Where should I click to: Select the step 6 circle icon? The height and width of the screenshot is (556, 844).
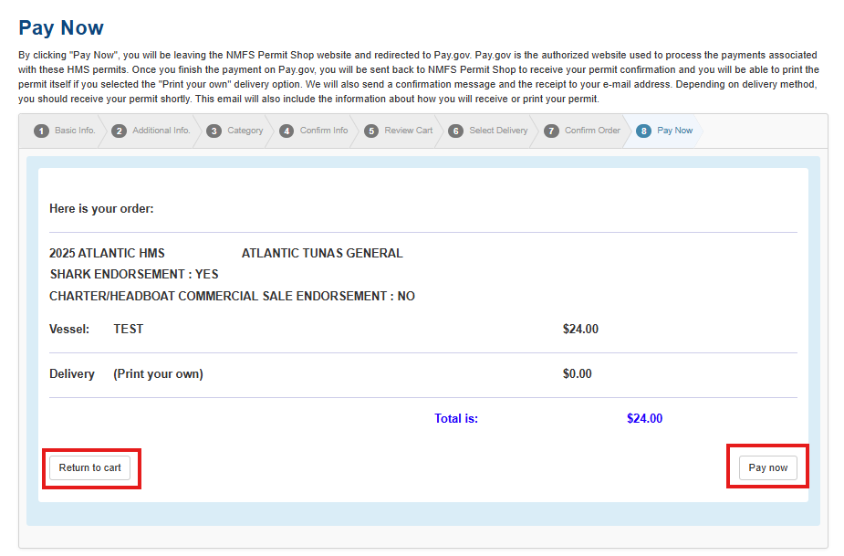(x=455, y=131)
